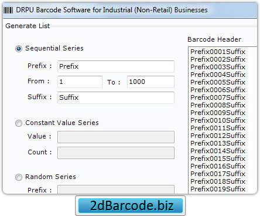Select Prefix0006Suffix list entry
This screenshot has height=216, width=260.
[x=218, y=90]
